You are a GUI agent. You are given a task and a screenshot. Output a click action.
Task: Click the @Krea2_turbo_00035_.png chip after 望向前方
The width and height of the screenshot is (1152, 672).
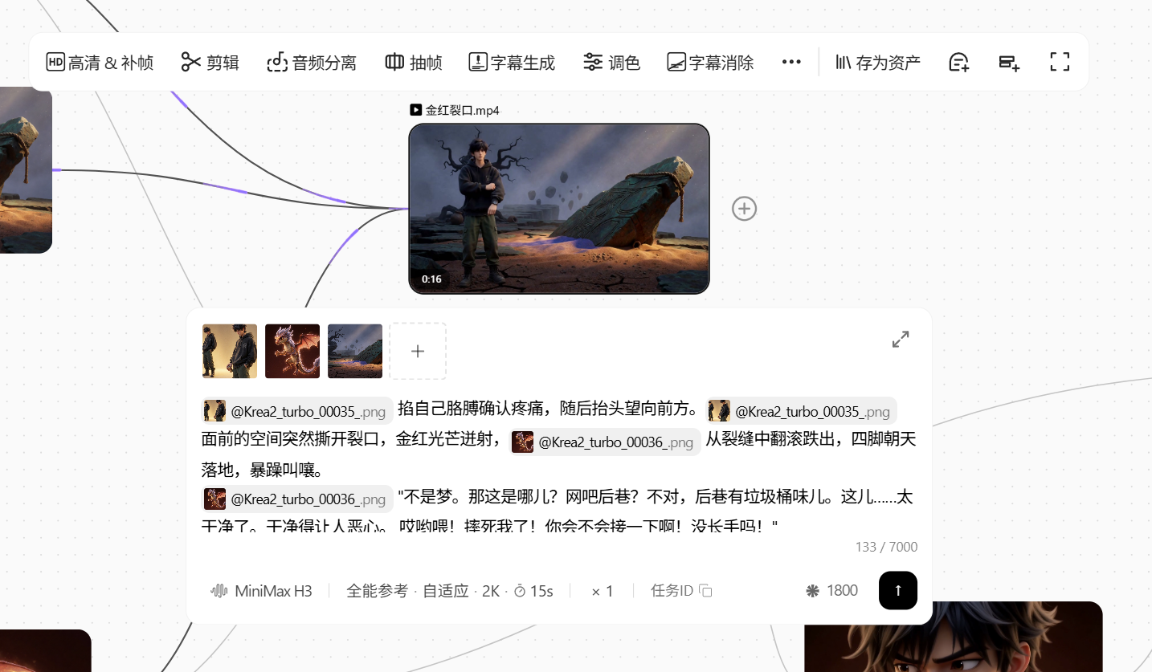(x=801, y=411)
